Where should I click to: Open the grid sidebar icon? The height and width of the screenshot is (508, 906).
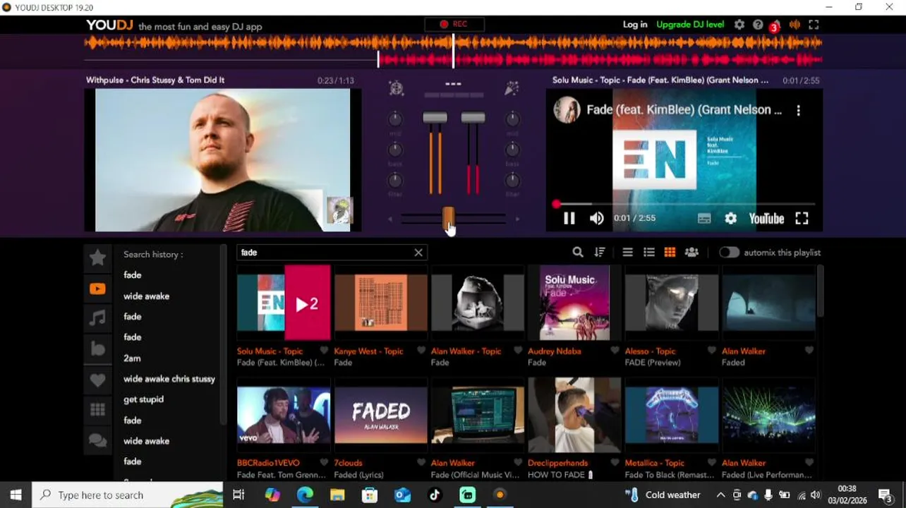click(x=98, y=410)
